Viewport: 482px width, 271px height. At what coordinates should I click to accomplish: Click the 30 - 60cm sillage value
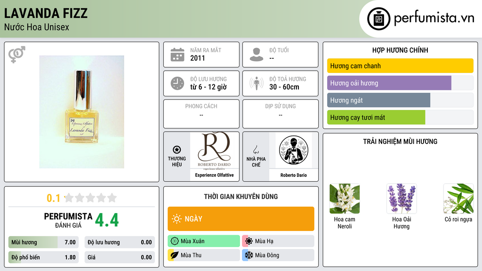click(284, 87)
